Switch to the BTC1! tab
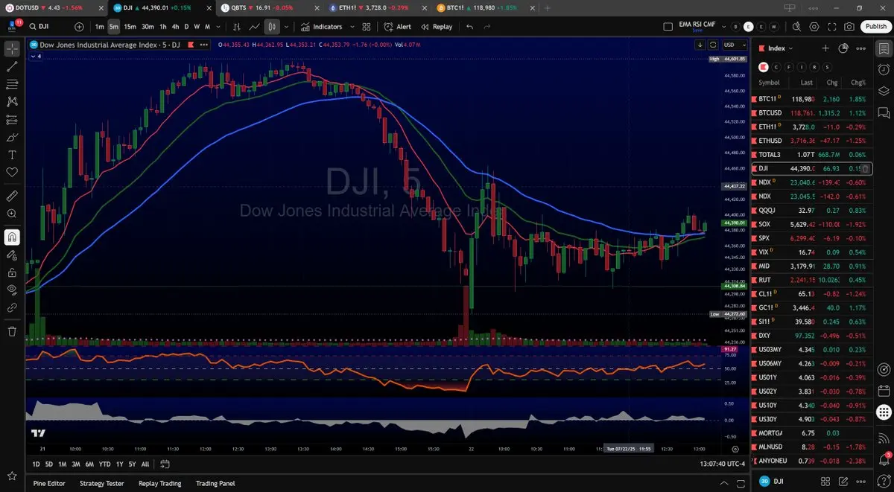Image resolution: width=894 pixels, height=492 pixels. tap(486, 7)
